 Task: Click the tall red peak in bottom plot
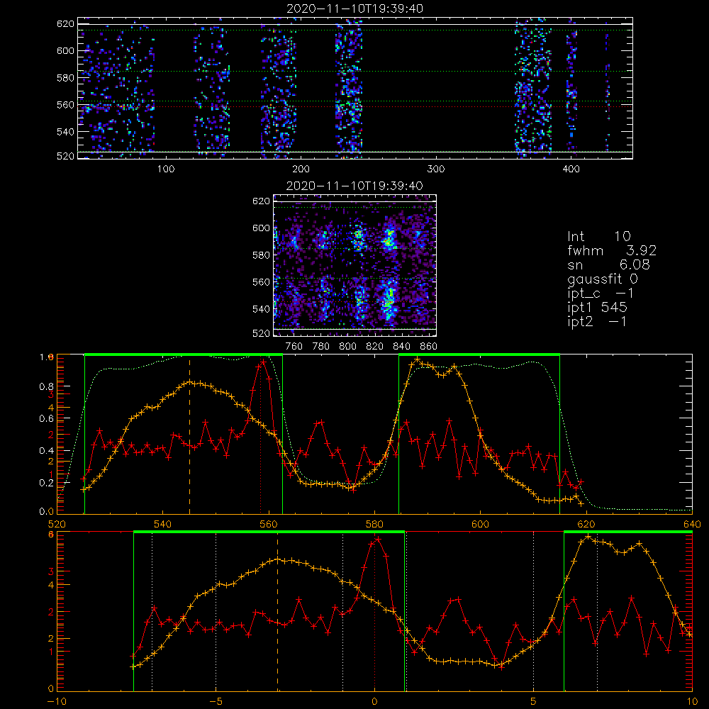[x=379, y=539]
